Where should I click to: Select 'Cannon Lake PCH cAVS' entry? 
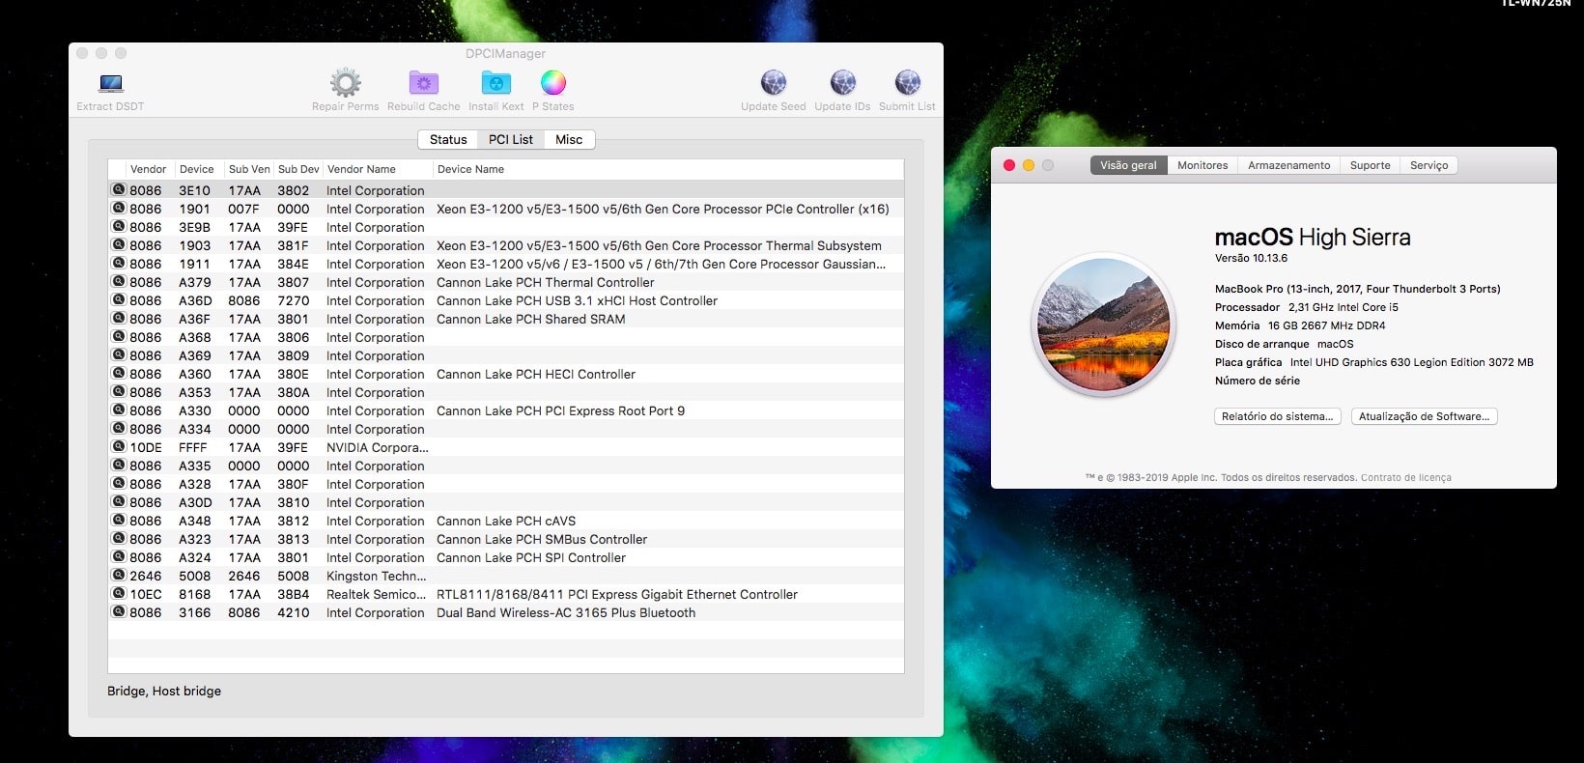pos(506,521)
